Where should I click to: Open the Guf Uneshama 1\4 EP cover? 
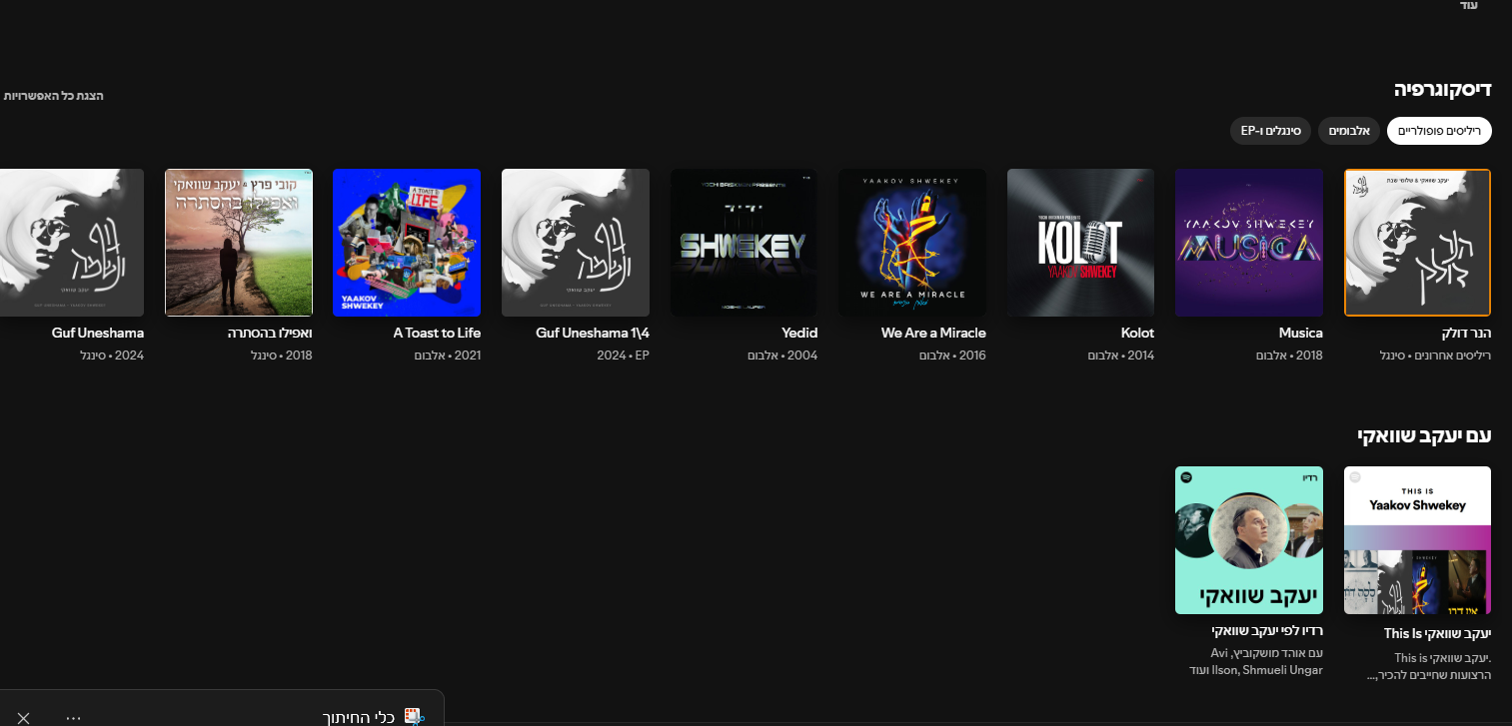pos(576,243)
